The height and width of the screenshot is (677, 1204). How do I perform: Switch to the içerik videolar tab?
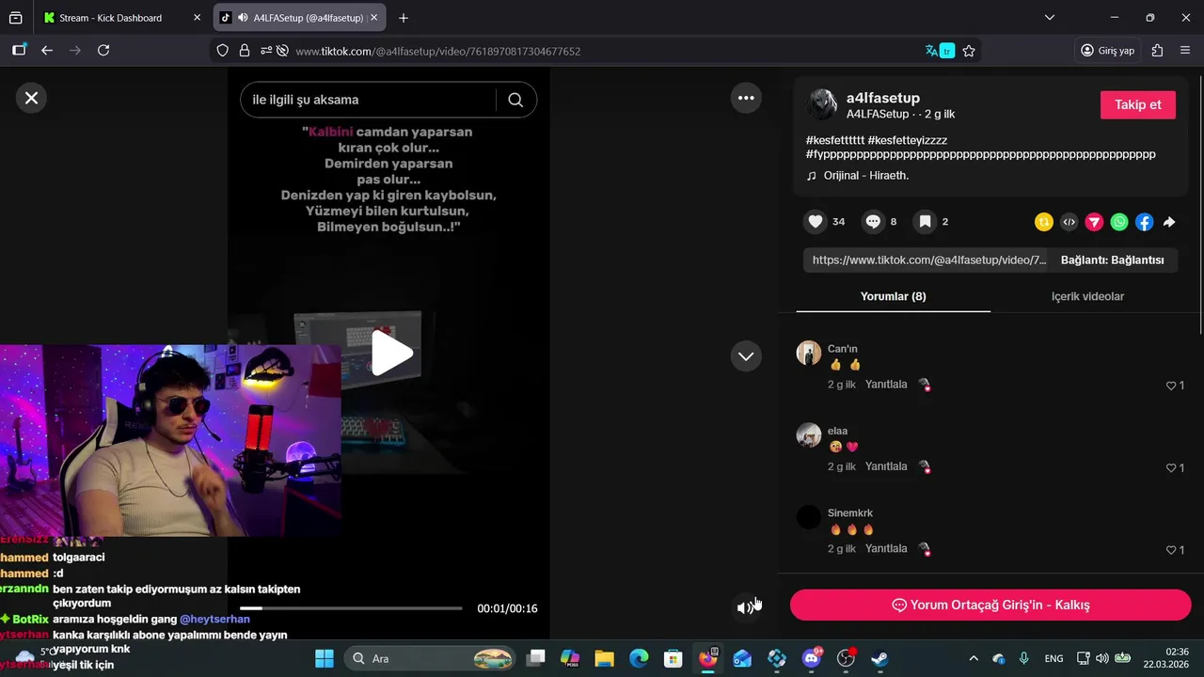1087,296
